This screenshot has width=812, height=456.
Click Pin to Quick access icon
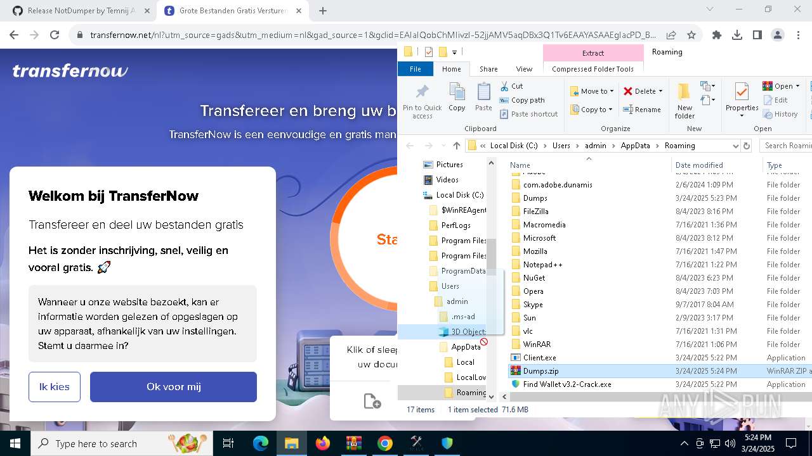[422, 100]
